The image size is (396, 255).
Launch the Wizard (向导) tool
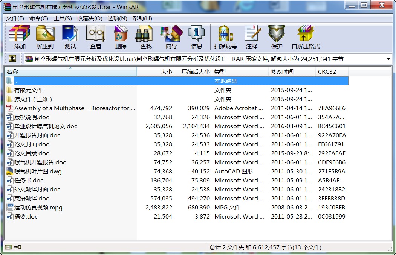[171, 37]
